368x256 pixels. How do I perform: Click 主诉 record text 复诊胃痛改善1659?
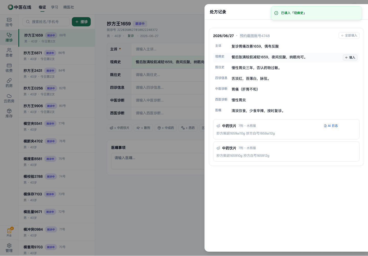pyautogui.click(x=255, y=46)
